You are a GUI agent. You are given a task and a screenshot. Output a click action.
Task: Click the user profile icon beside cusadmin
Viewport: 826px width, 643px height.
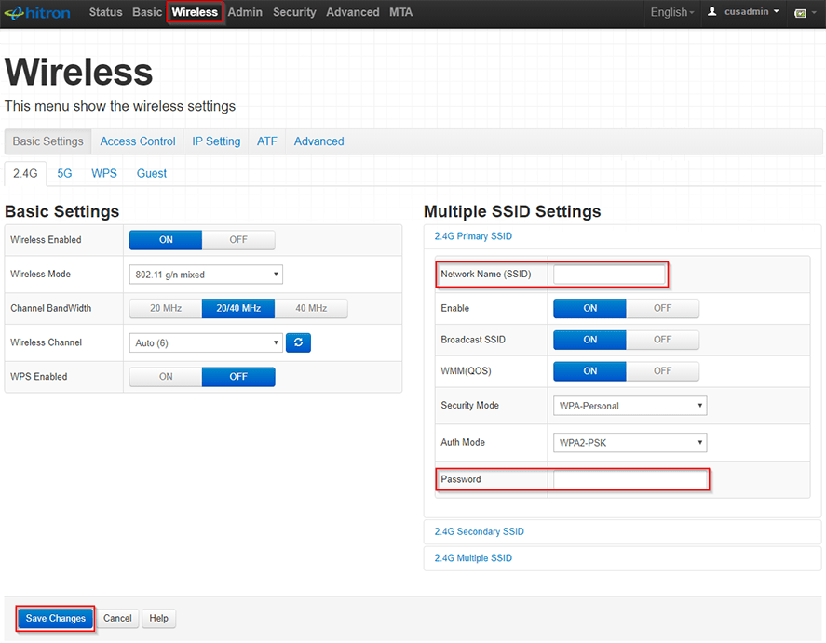pos(711,11)
